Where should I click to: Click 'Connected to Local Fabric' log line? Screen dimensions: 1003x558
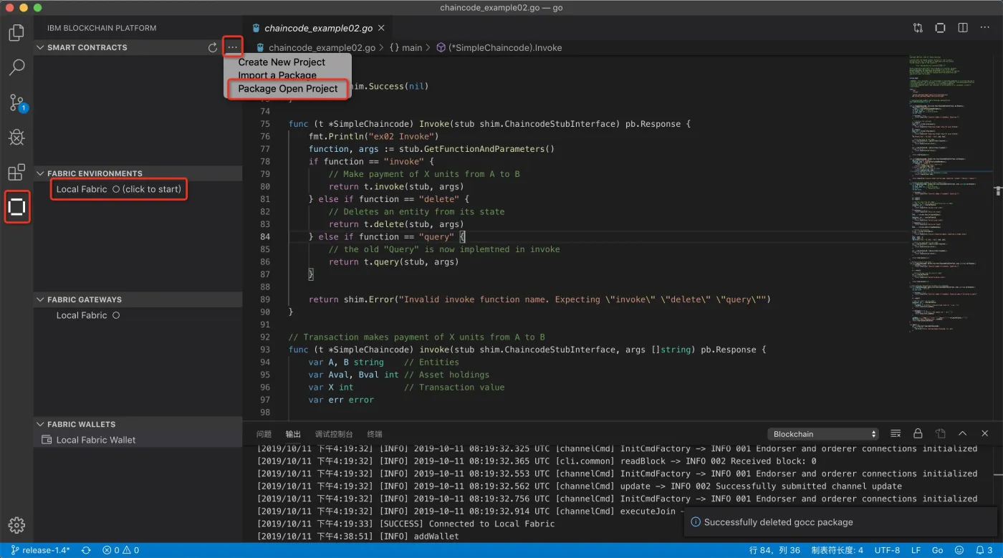(494, 524)
